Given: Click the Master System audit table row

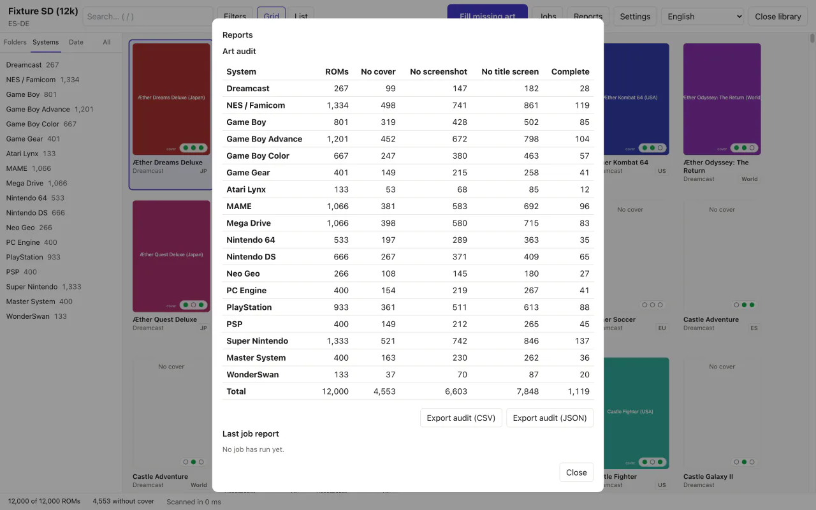Looking at the screenshot, I should click(408, 358).
